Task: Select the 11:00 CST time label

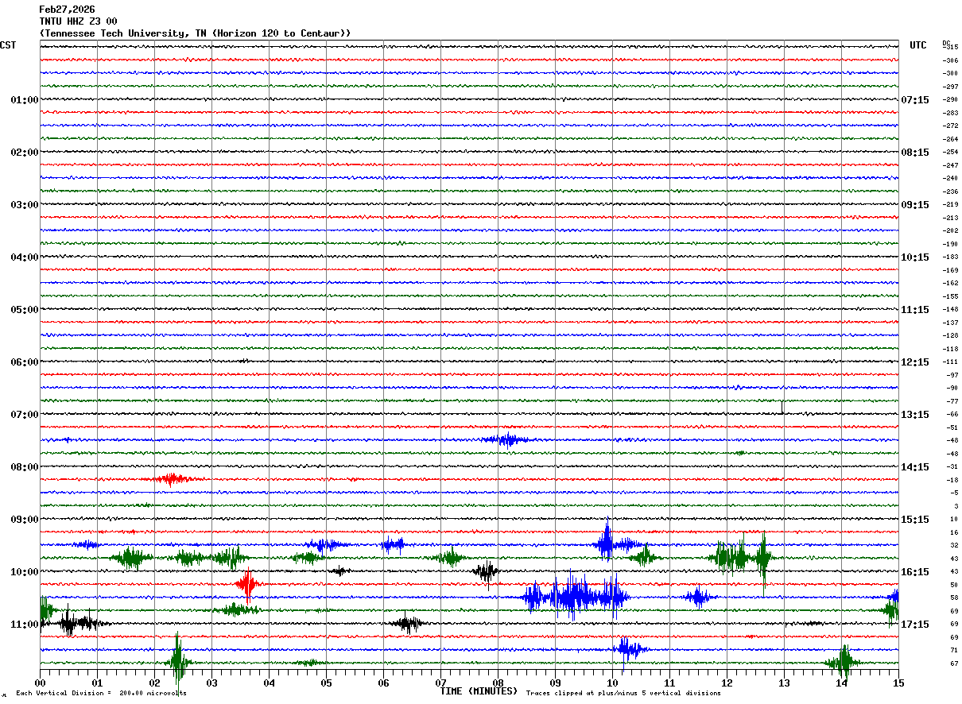Action: [x=25, y=625]
